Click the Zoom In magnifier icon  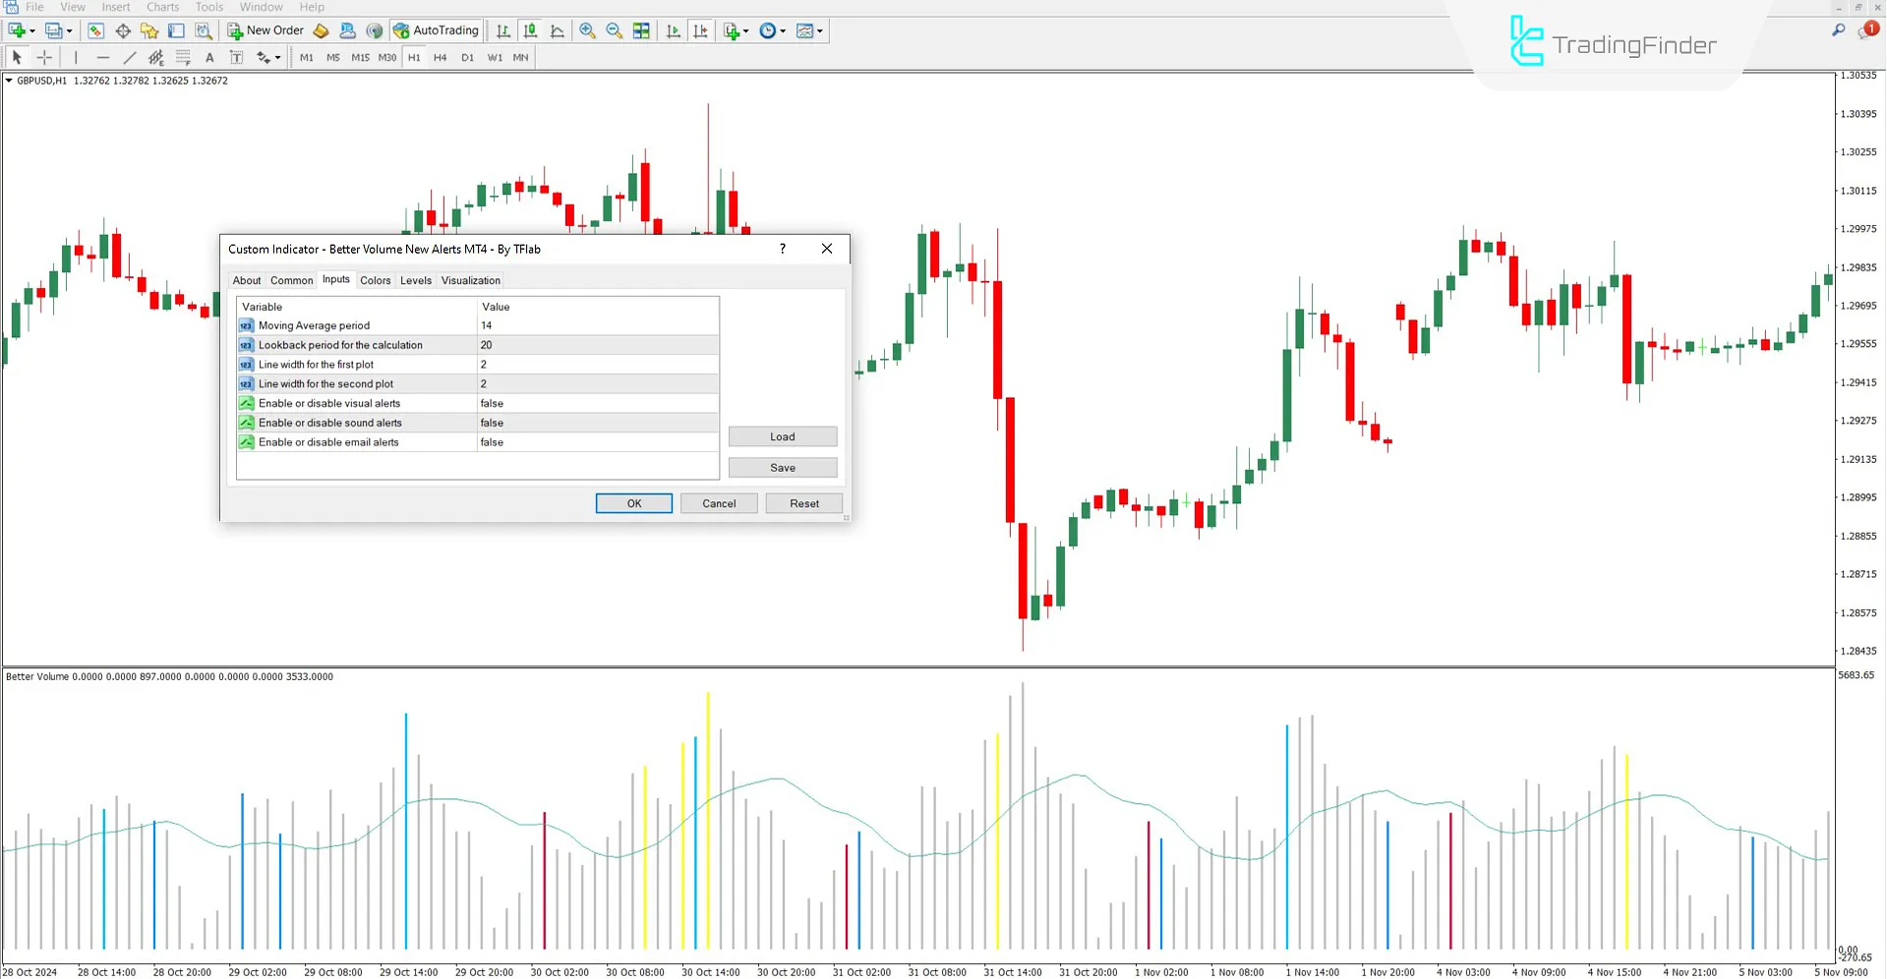coord(587,30)
